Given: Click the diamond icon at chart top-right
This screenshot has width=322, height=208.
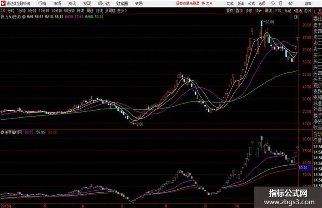Looking at the screenshot, I should tap(291, 17).
